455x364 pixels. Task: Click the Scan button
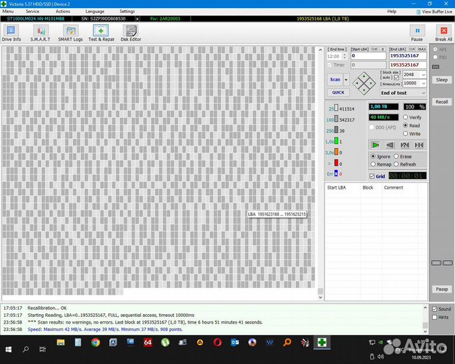[335, 80]
